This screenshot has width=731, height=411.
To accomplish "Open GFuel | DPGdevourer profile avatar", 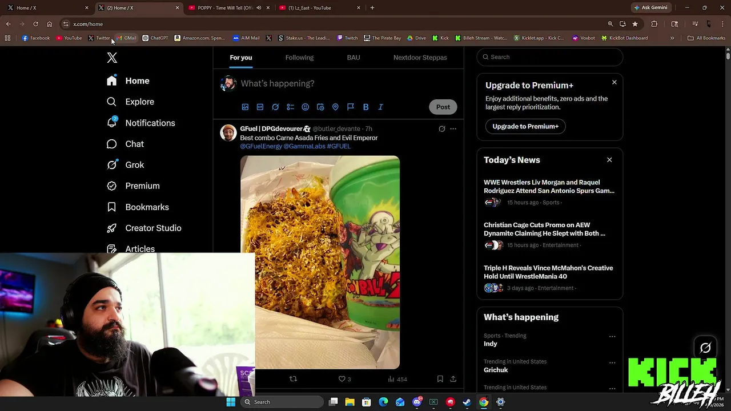I will point(228,132).
